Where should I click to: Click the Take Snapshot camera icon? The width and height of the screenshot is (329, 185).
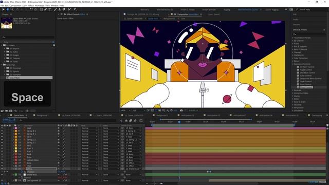click(x=181, y=110)
